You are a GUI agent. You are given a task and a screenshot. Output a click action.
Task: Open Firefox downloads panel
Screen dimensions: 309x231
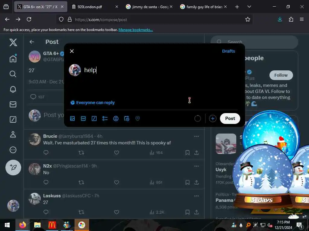(x=280, y=19)
